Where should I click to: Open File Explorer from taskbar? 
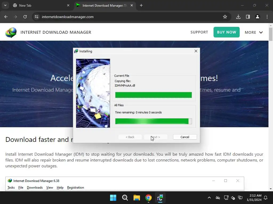pos(137,198)
